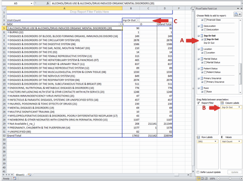
Task: Click the field list vertical scrollbar thumb
Action: click(x=240, y=74)
